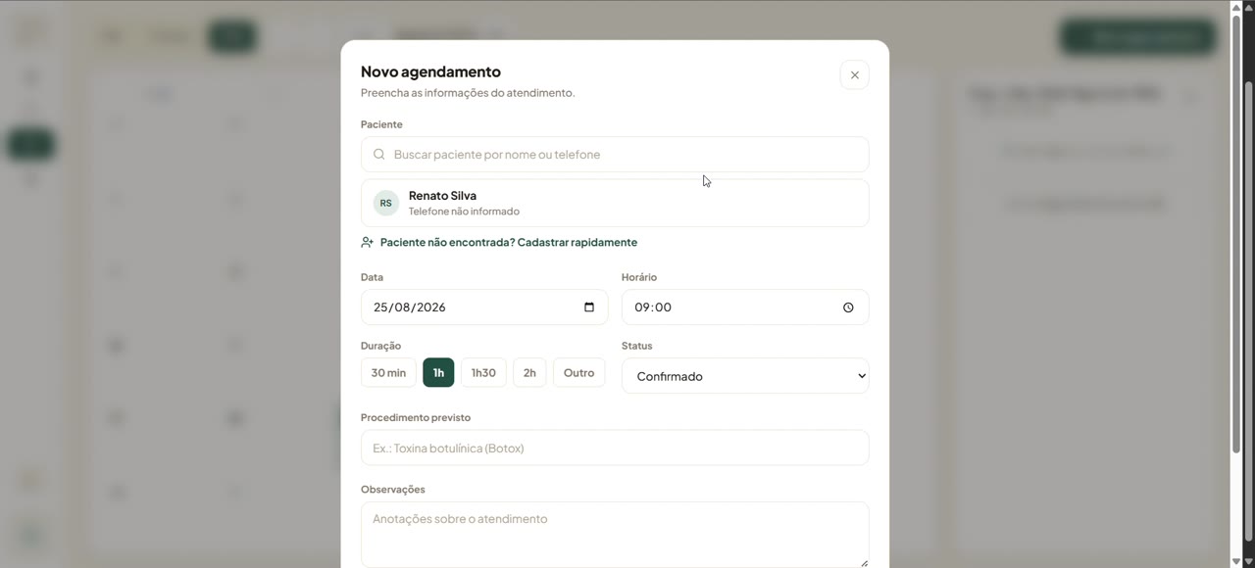This screenshot has width=1255, height=568.
Task: Click into the Observações text area
Action: pos(615,535)
